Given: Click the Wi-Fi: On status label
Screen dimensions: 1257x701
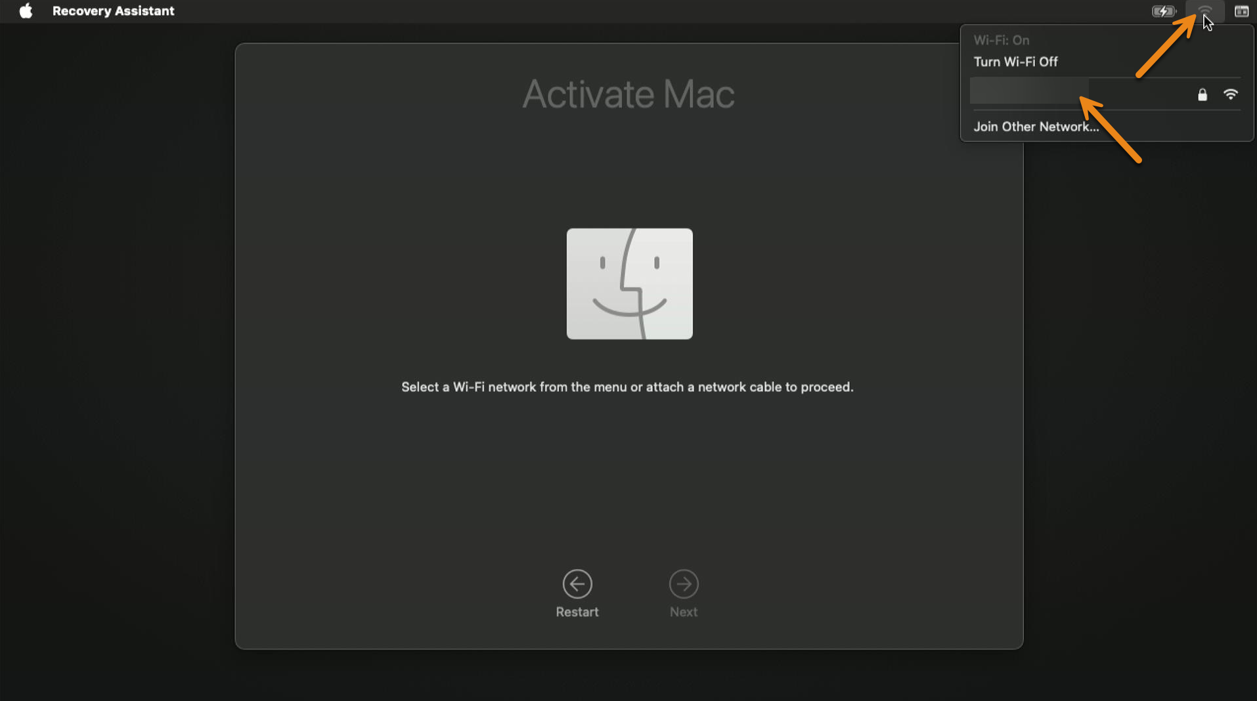Looking at the screenshot, I should click(x=1001, y=40).
